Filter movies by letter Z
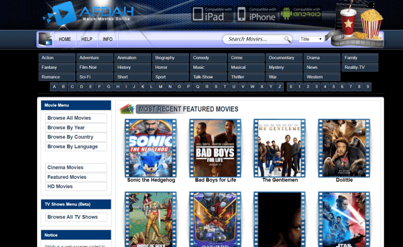 (x=280, y=87)
